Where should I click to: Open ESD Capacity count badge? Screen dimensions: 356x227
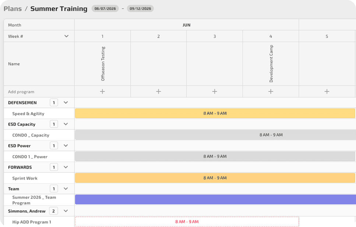point(54,124)
